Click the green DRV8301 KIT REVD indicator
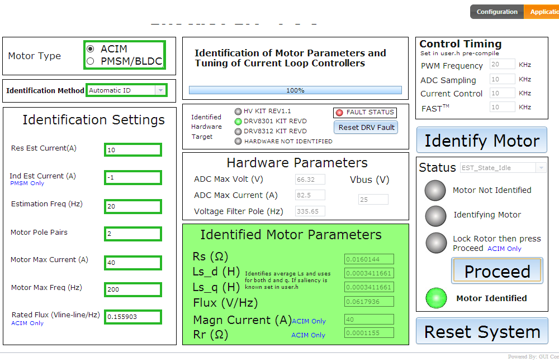This screenshot has height=363, width=559. [x=238, y=122]
